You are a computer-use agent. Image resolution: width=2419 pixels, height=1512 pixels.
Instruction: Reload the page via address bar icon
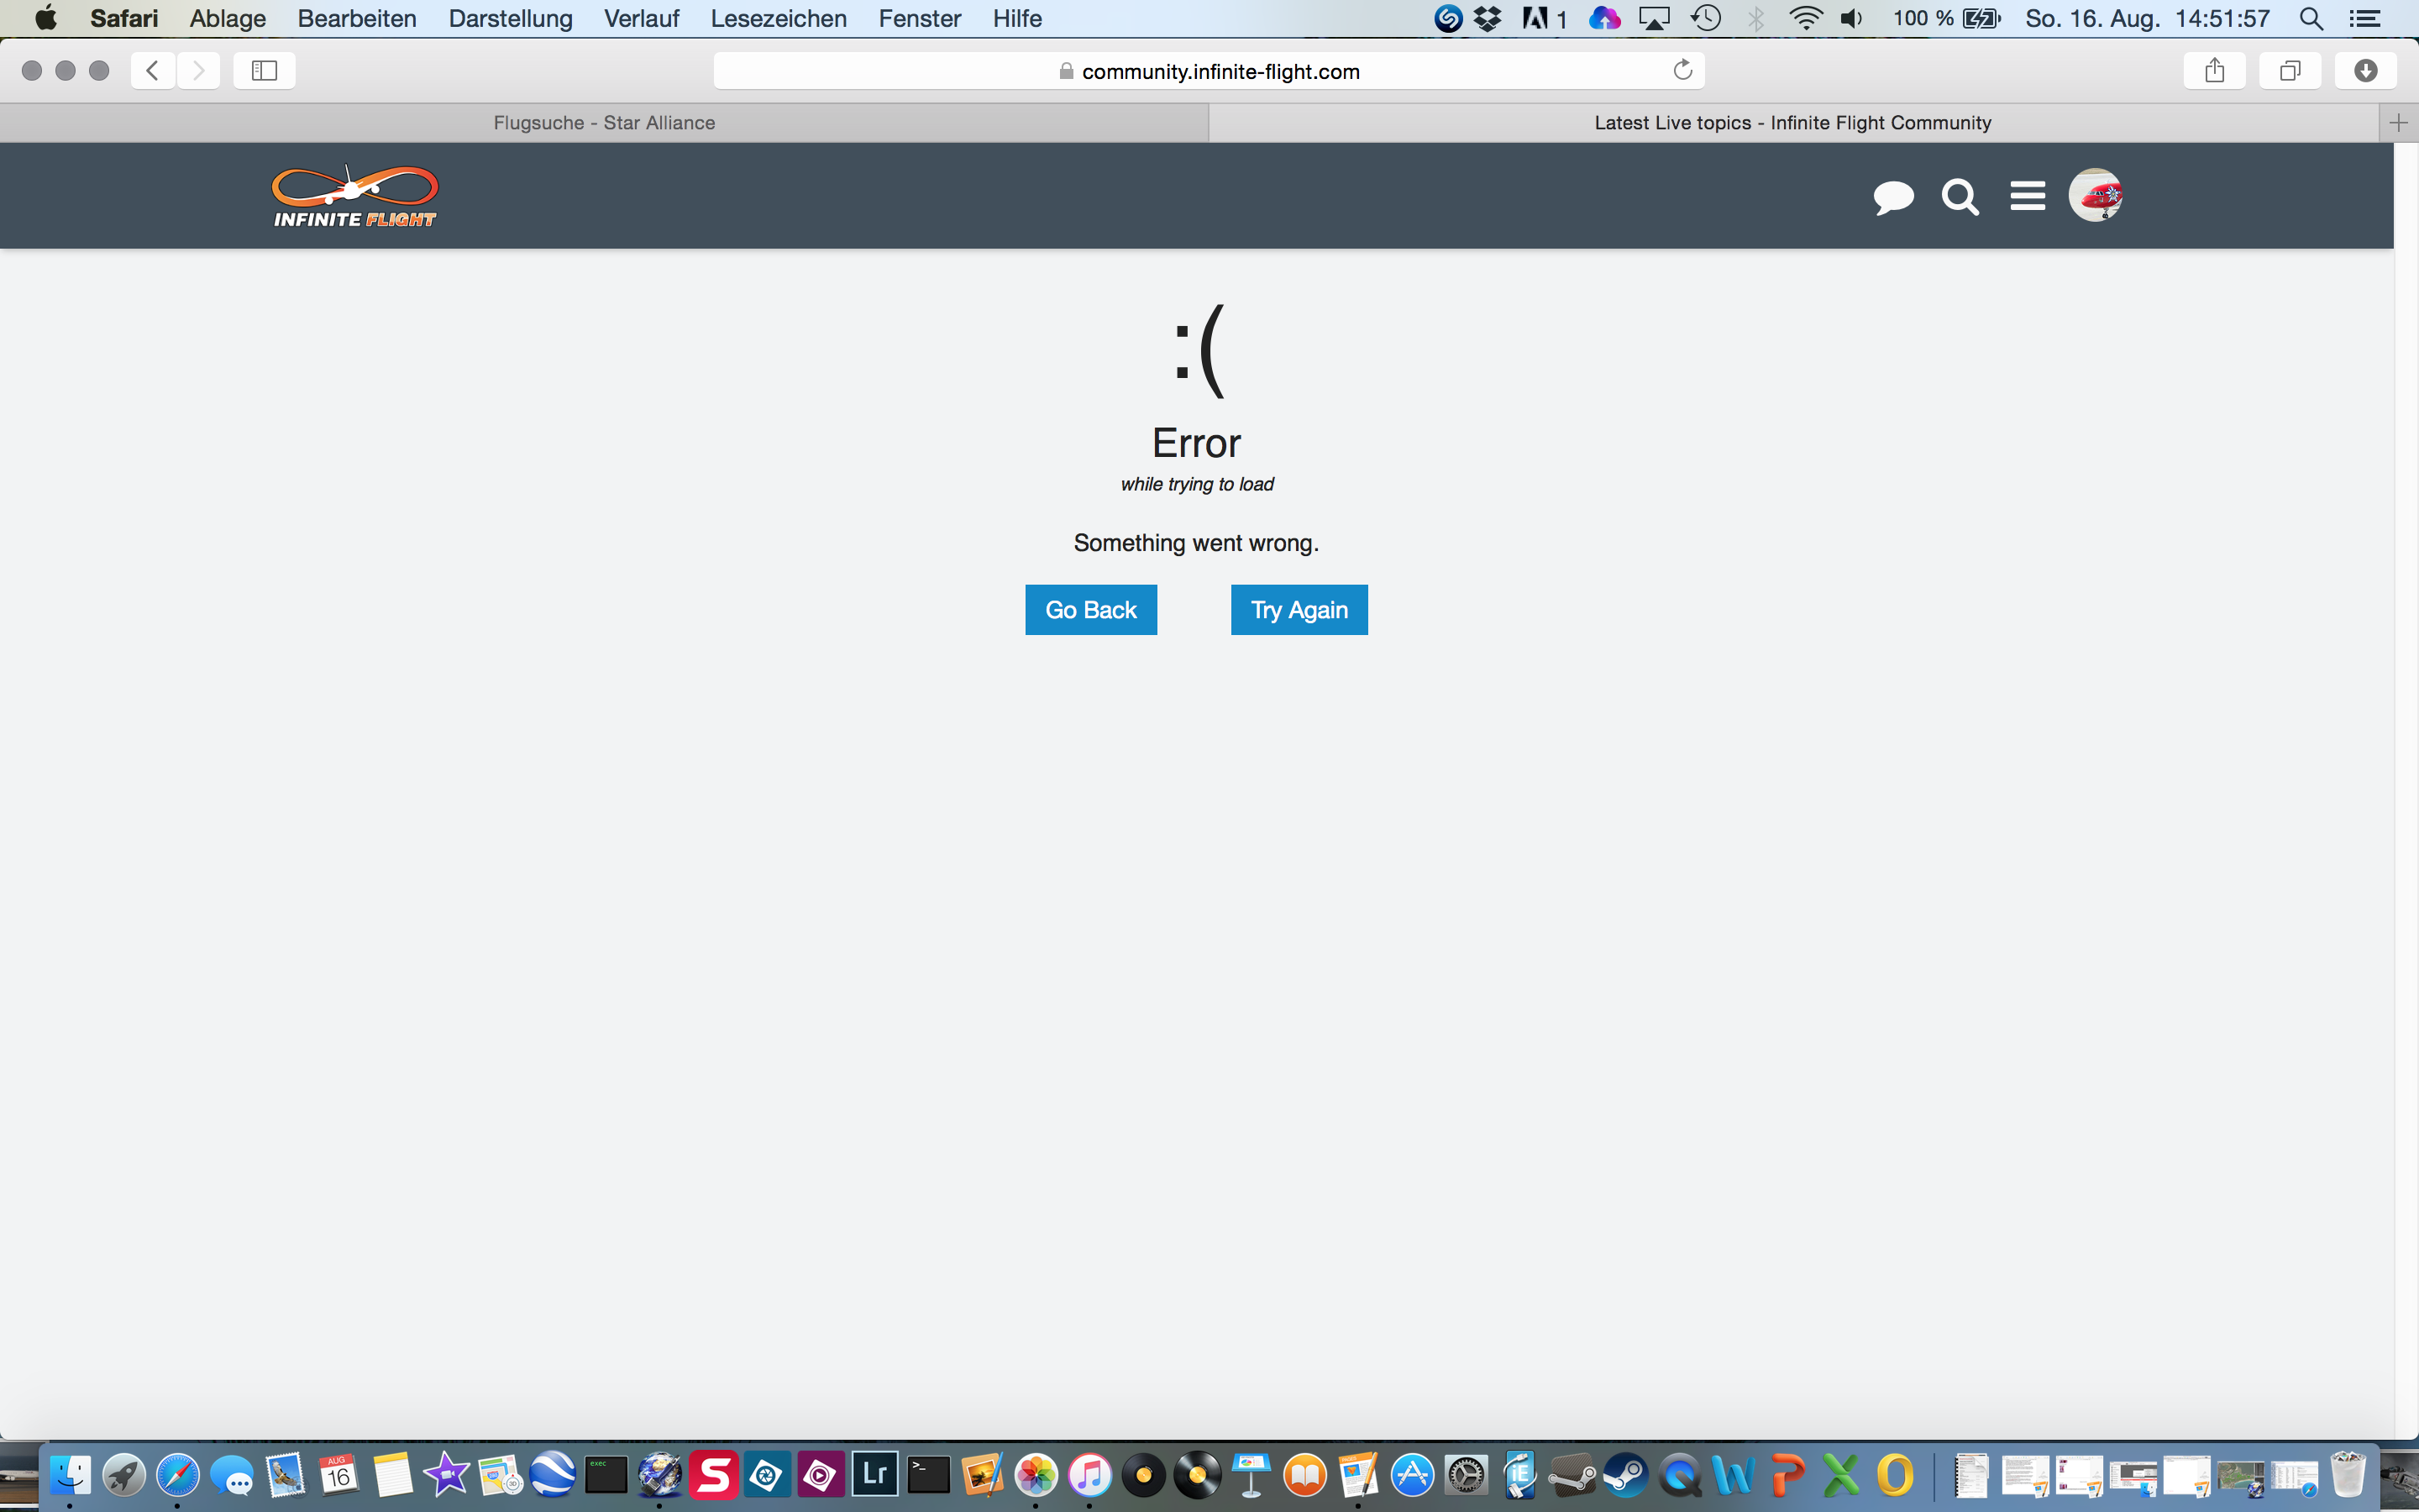1682,70
